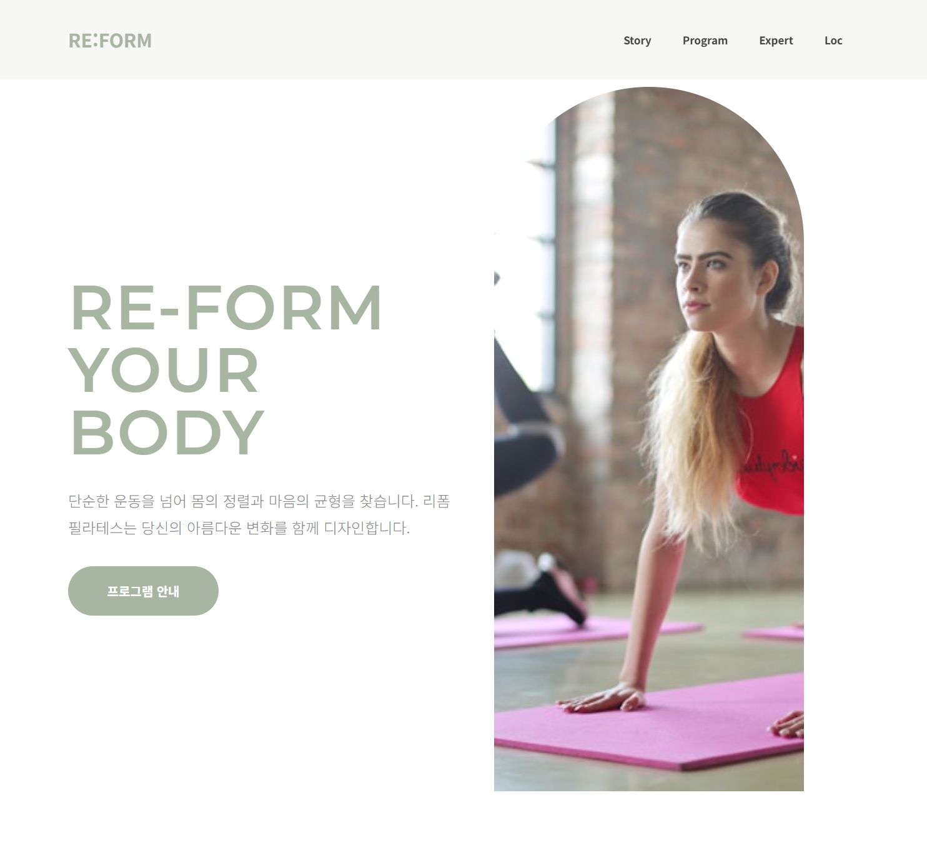Viewport: 927px width, 865px height.
Task: Click paragraph line starting 필라테스는
Action: click(x=239, y=528)
